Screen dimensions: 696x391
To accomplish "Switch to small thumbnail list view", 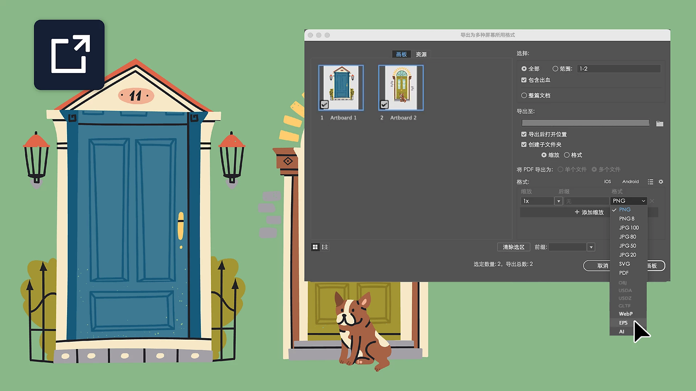I will pos(325,247).
